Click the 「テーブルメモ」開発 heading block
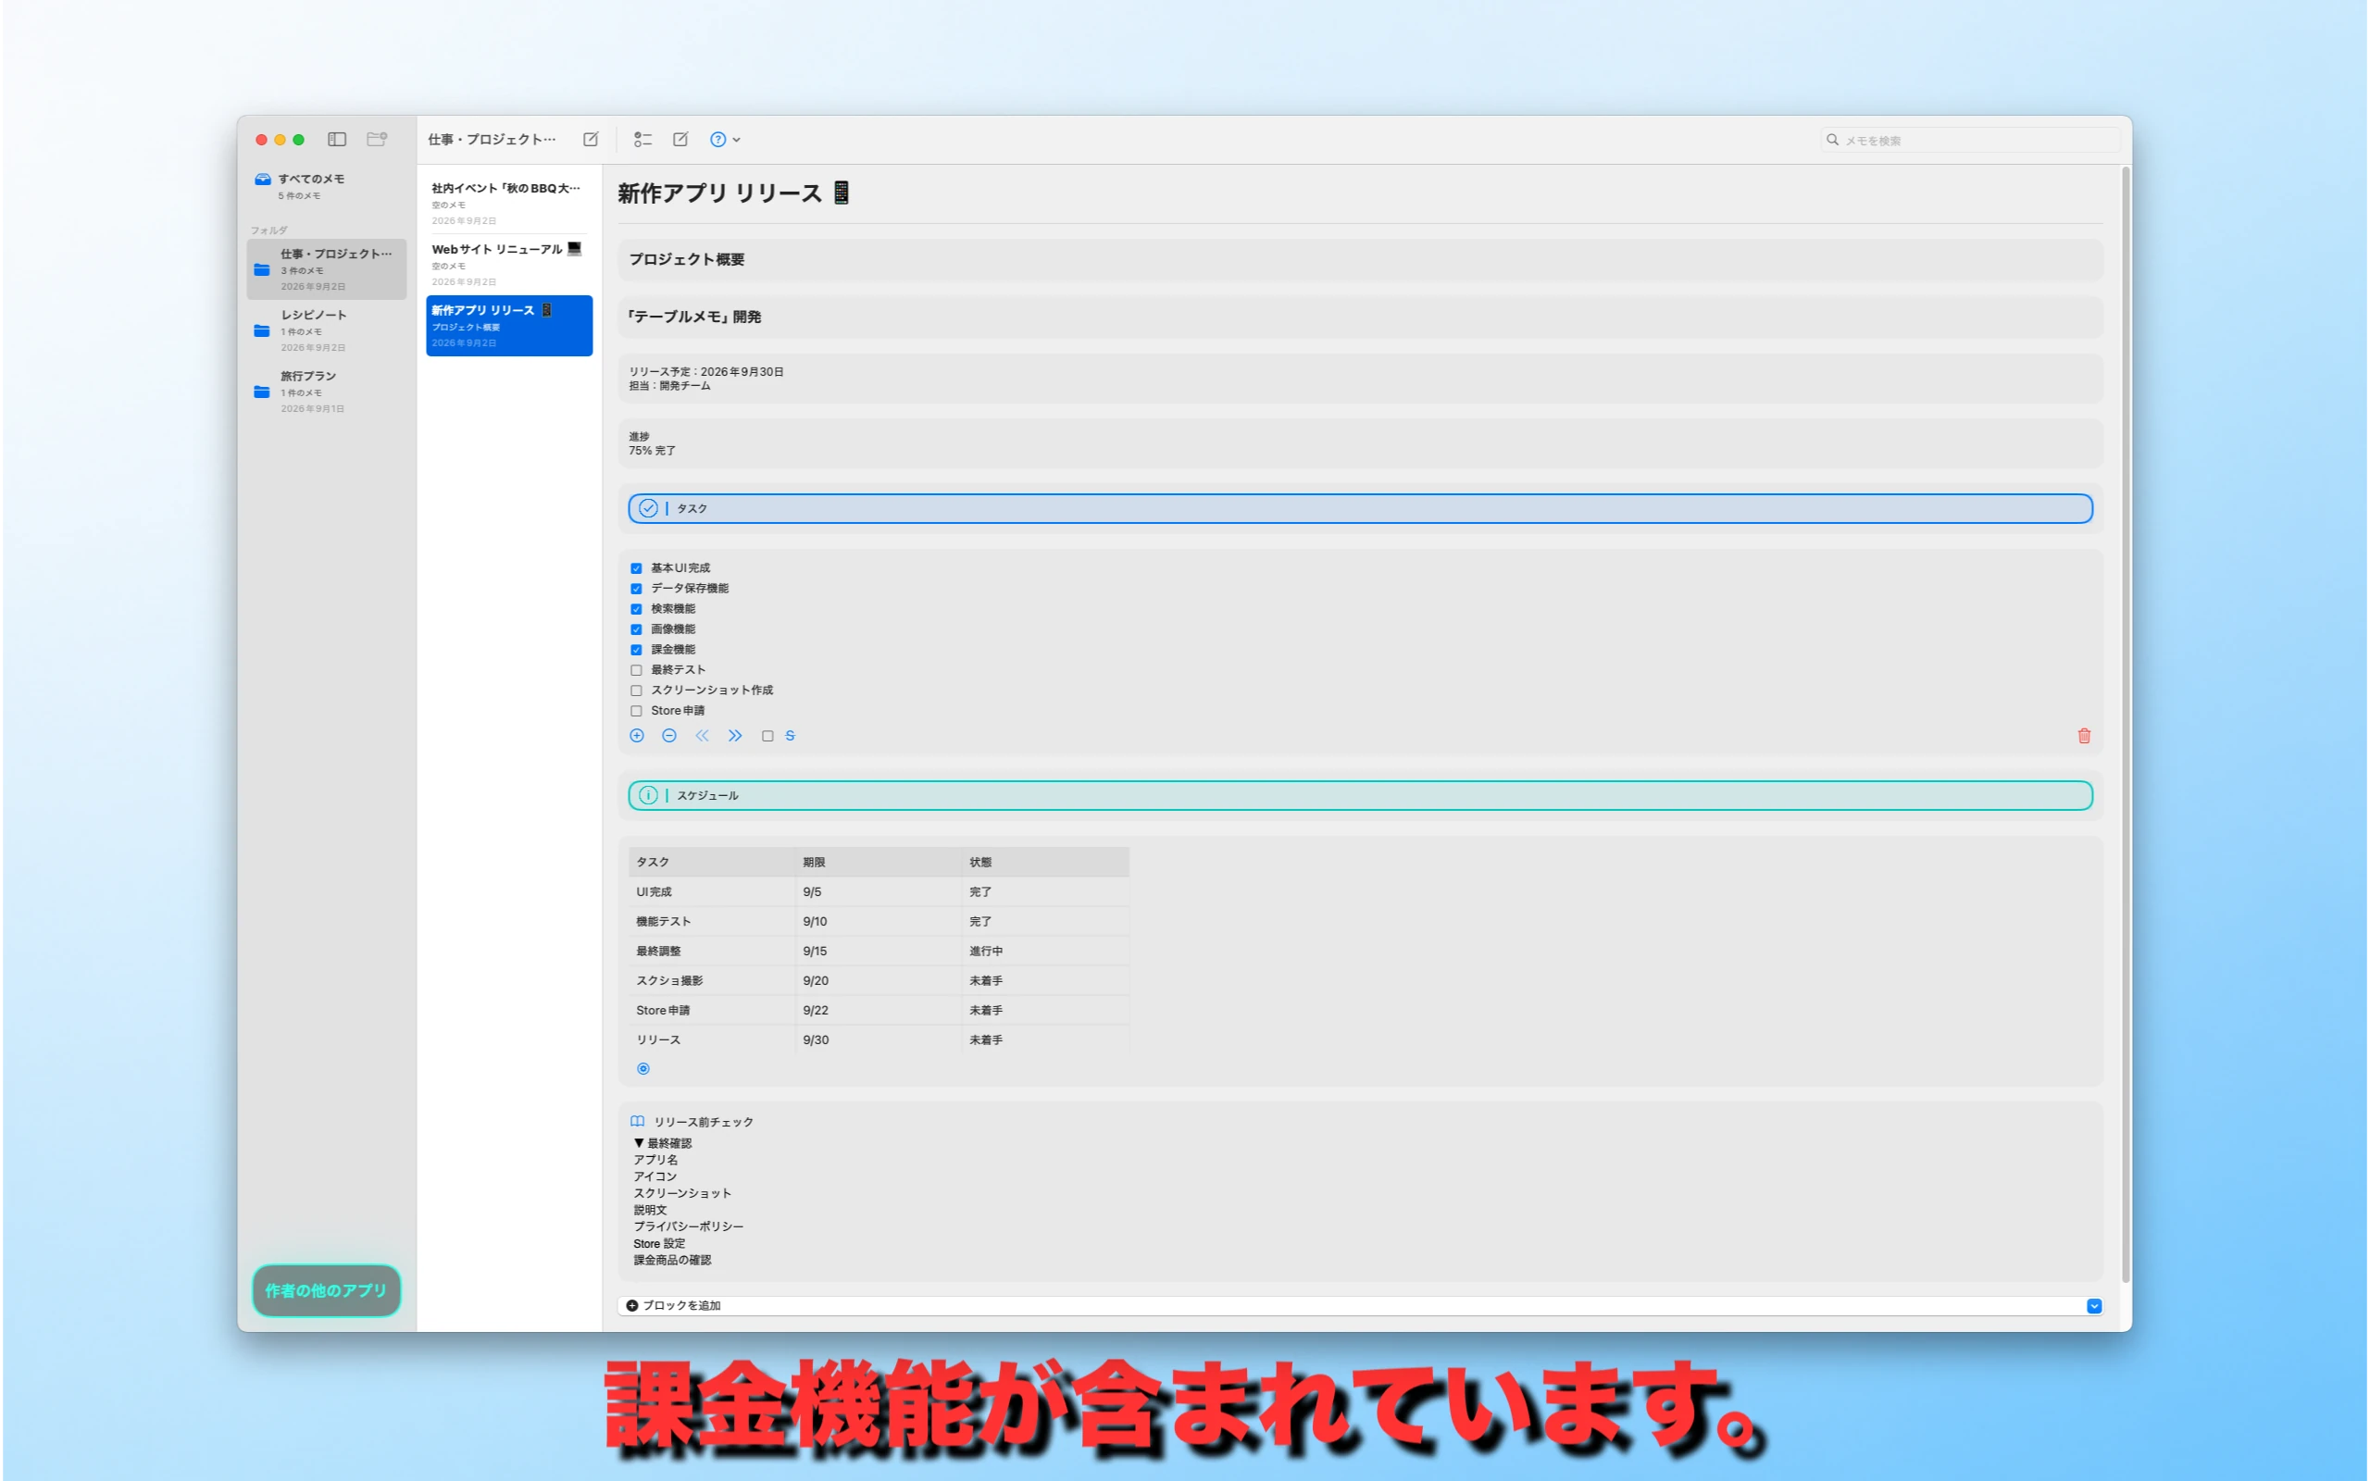Image resolution: width=2370 pixels, height=1481 pixels. click(x=1360, y=317)
